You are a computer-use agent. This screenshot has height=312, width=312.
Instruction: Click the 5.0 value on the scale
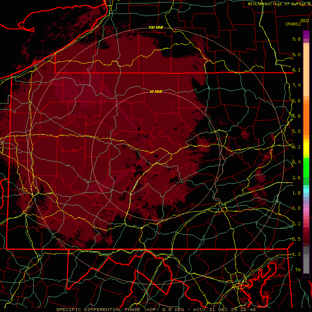[296, 131]
